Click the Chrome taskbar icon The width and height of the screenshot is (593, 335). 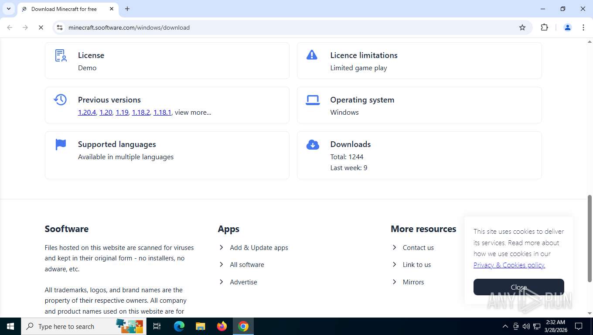243,326
